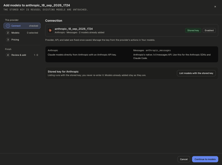Click the Connection section heading
222x165 pixels.
[54, 21]
